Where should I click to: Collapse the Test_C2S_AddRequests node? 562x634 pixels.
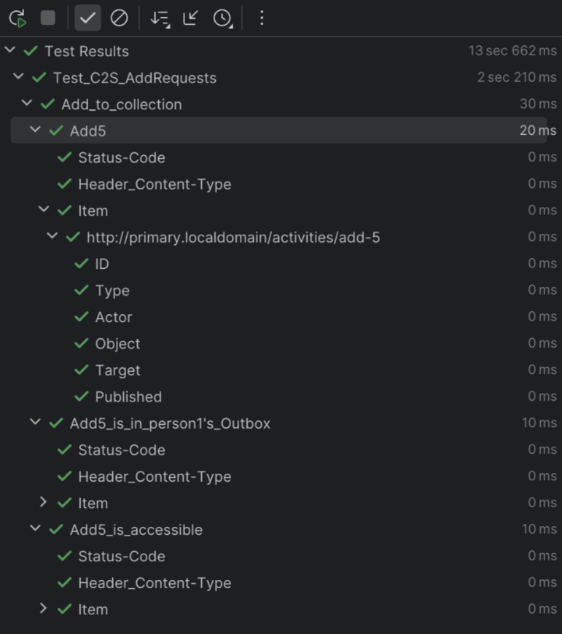(x=19, y=77)
